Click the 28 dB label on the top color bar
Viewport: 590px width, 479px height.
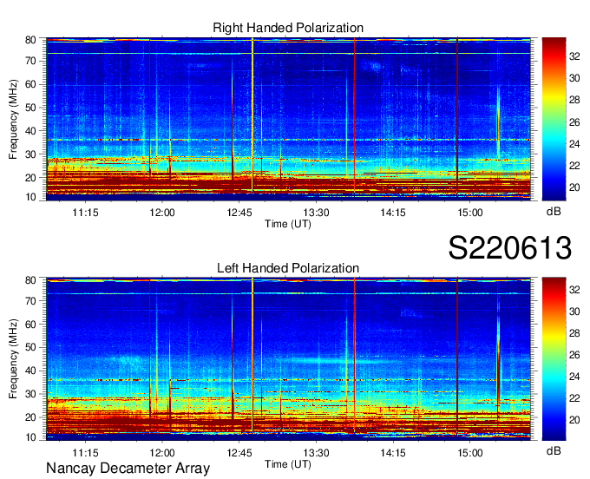click(x=574, y=100)
